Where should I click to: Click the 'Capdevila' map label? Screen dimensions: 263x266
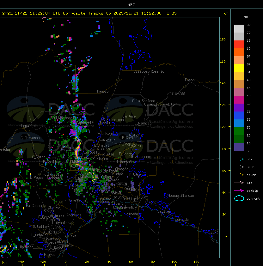click(x=85, y=123)
